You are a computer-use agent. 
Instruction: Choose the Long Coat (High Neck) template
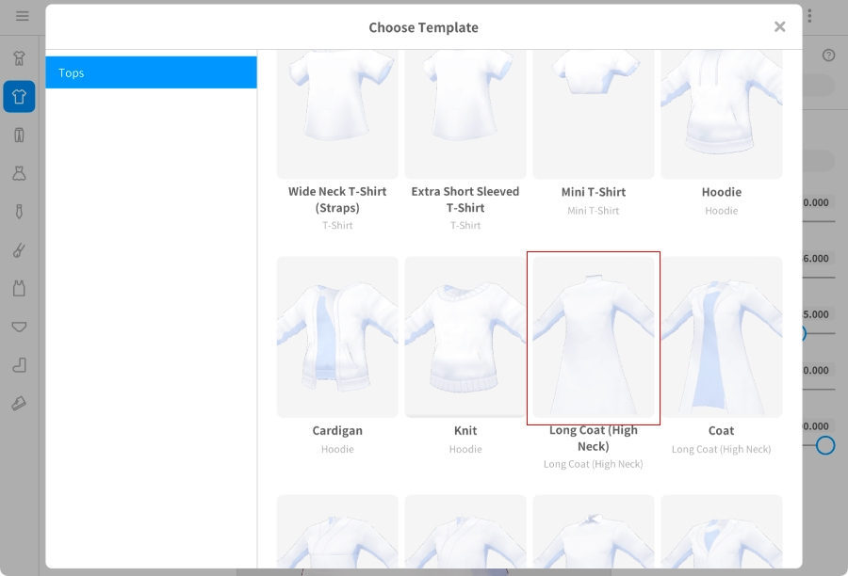(x=594, y=337)
